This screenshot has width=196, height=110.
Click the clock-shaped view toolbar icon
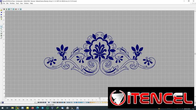(x=18, y=9)
